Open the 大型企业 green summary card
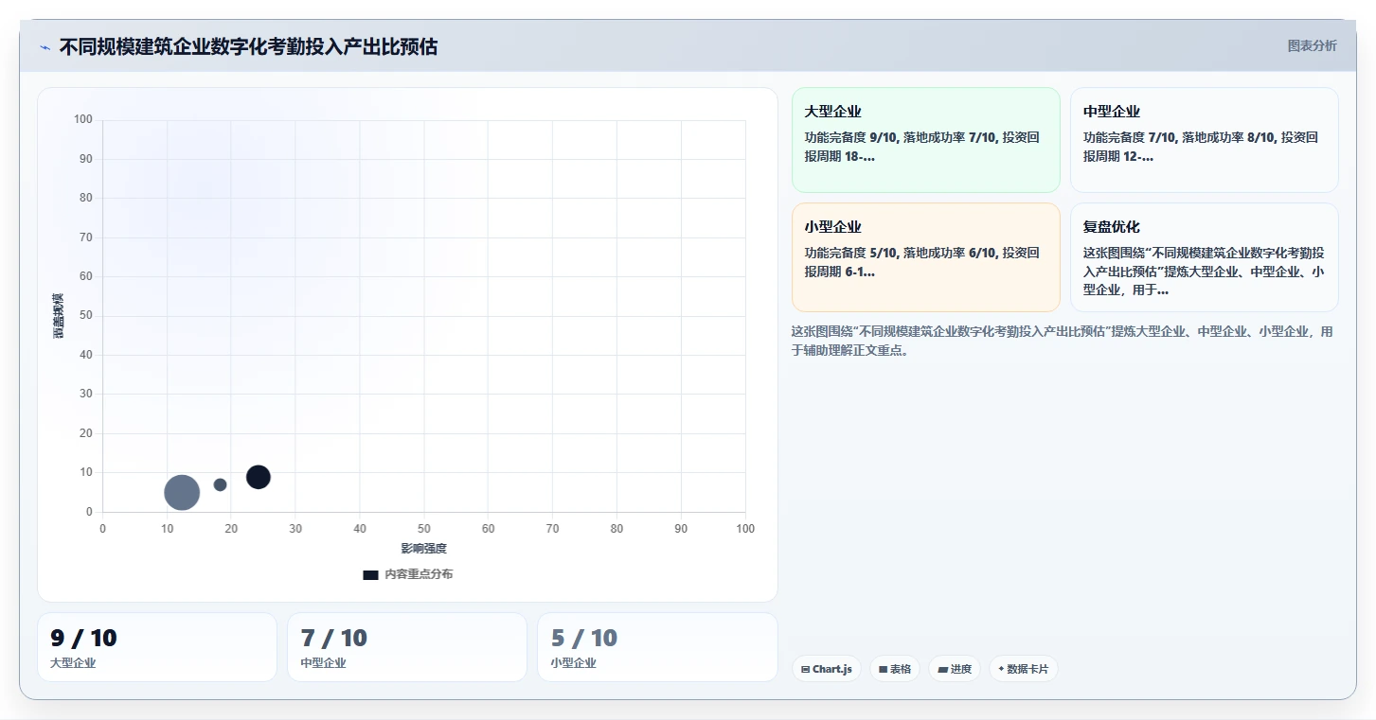Image resolution: width=1376 pixels, height=720 pixels. (x=925, y=140)
